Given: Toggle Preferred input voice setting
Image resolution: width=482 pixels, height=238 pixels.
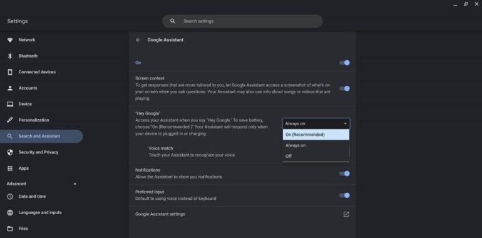Looking at the screenshot, I should (x=344, y=195).
